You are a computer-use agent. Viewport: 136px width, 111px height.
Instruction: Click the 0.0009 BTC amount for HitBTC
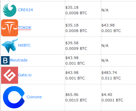(x=76, y=48)
